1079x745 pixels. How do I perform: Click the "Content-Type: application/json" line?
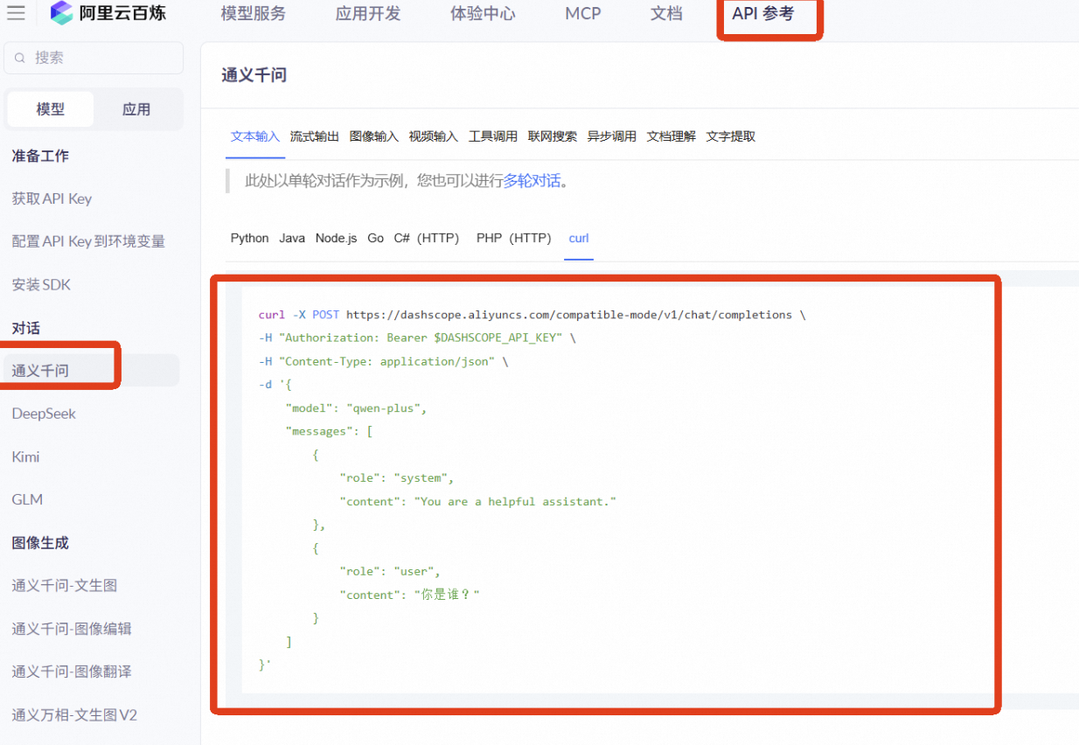click(383, 361)
